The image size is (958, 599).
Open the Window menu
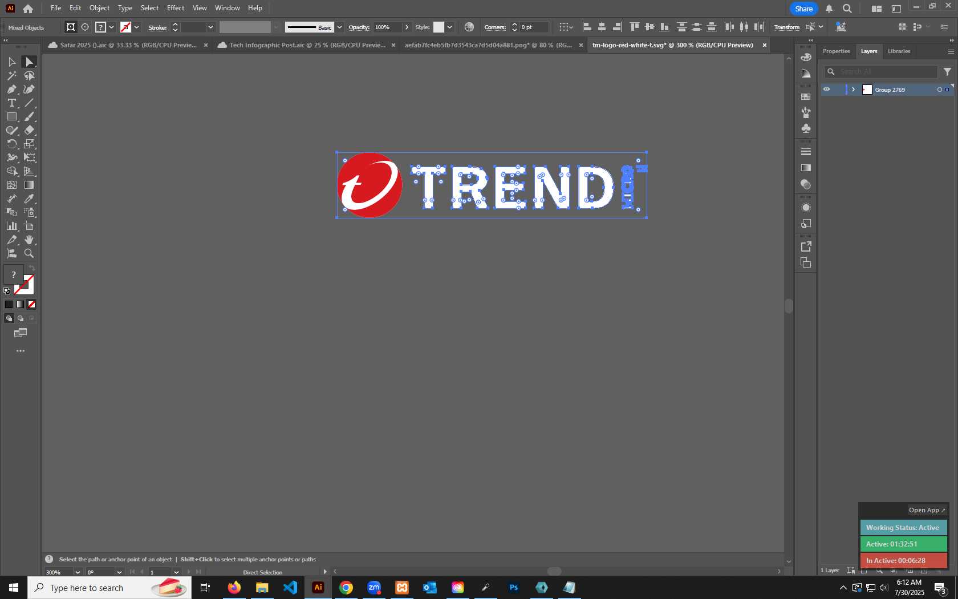coord(227,8)
